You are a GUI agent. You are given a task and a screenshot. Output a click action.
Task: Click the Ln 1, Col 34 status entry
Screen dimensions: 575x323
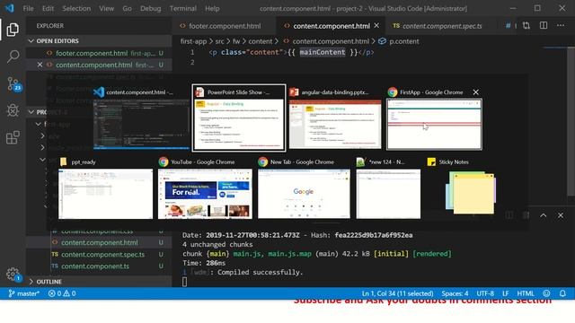pos(397,293)
